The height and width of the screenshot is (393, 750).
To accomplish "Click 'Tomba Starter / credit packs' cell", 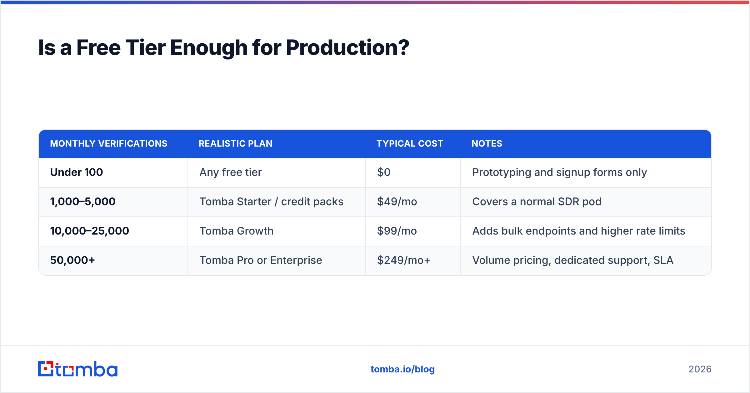I will point(277,202).
